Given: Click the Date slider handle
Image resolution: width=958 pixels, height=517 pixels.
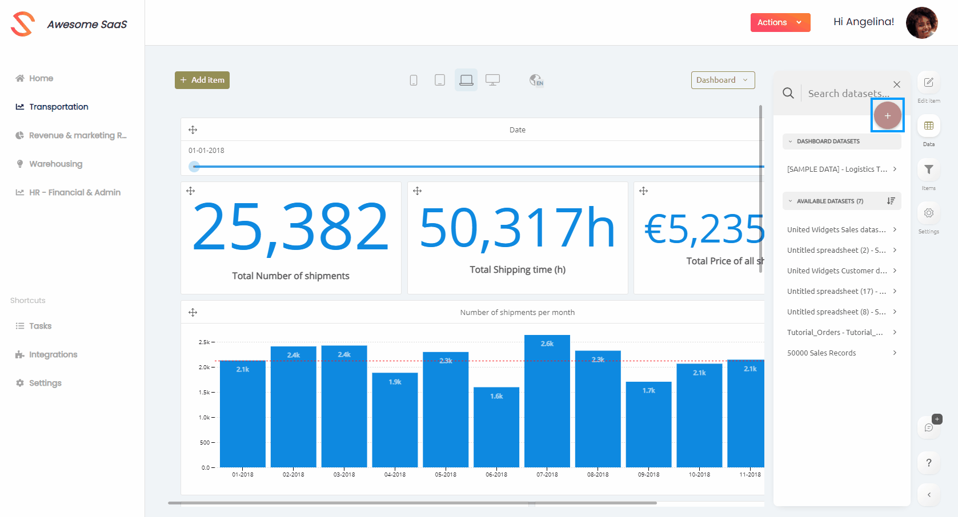Looking at the screenshot, I should [x=194, y=167].
